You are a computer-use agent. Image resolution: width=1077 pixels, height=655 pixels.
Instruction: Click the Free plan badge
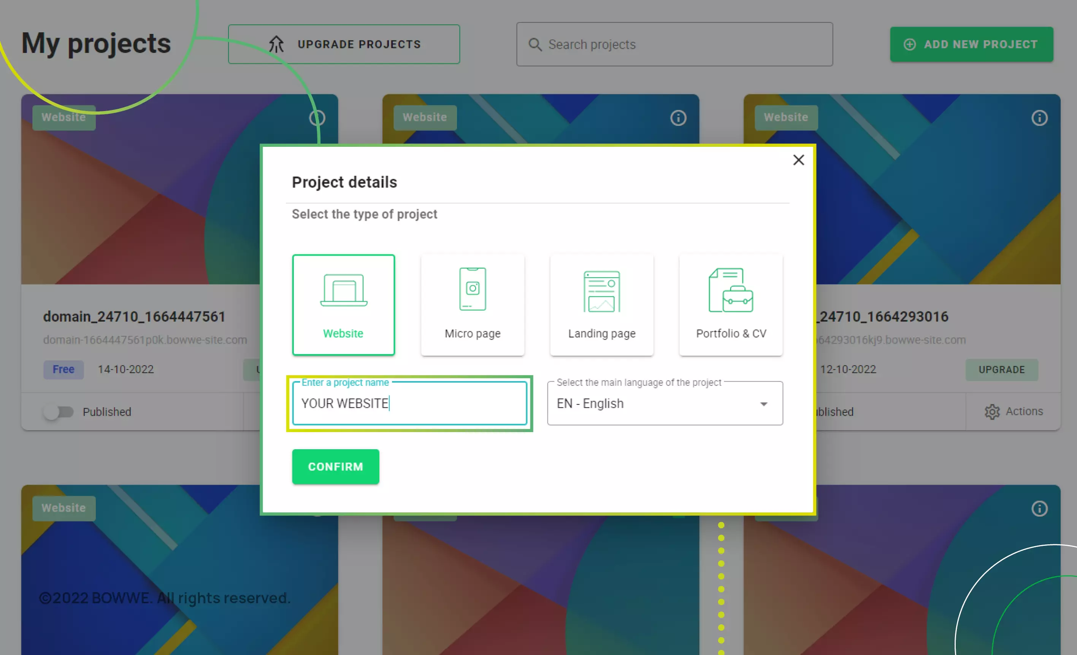(63, 369)
